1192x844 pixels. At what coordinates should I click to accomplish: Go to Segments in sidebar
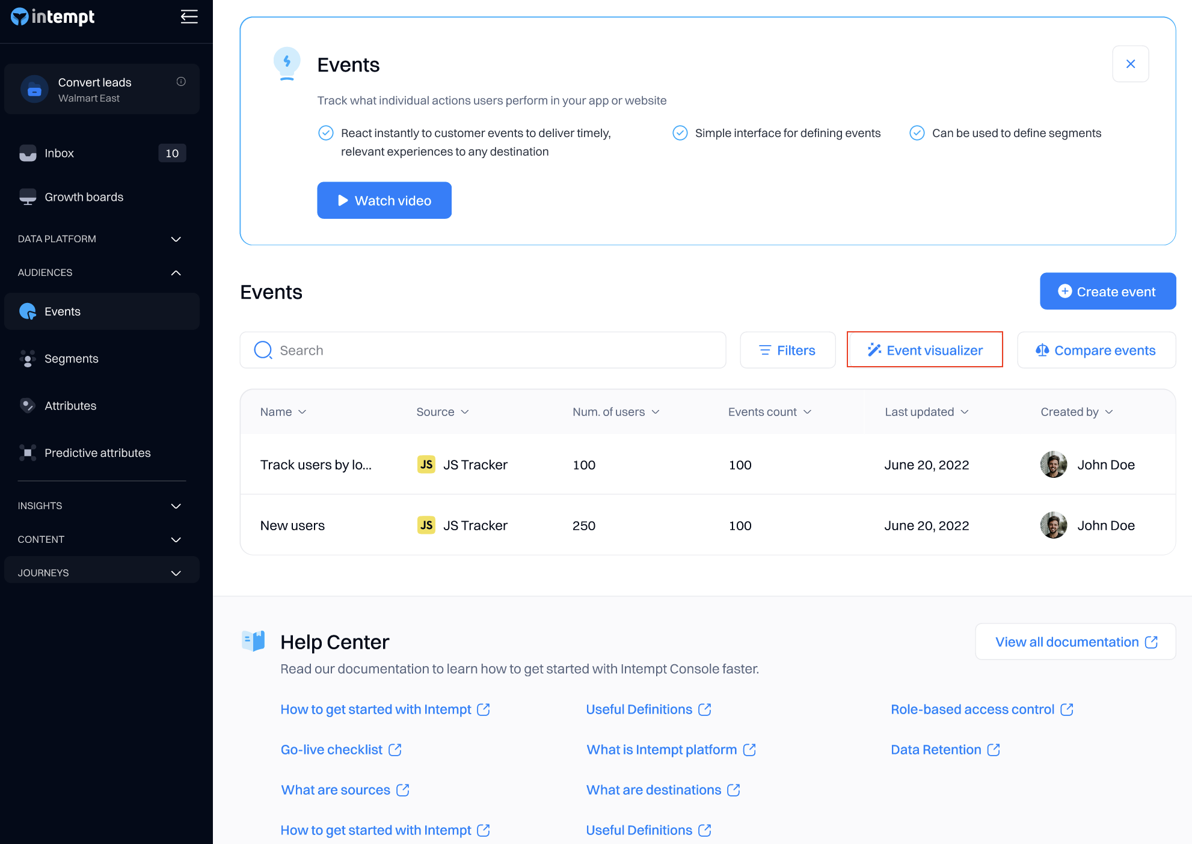(x=71, y=359)
